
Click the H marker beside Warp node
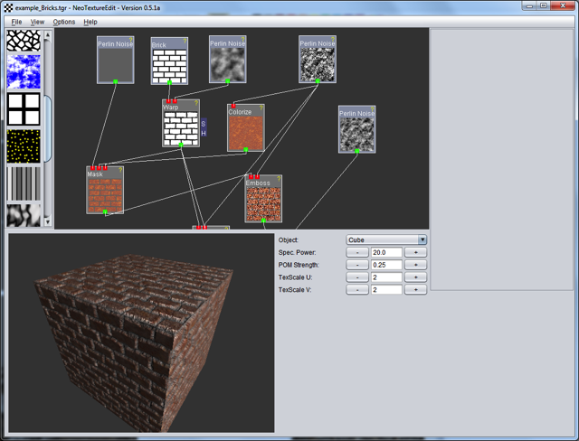click(204, 133)
